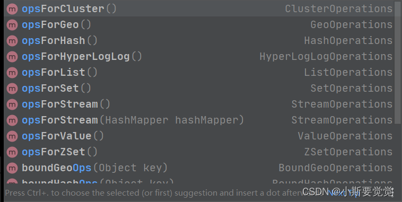Click the method icon next to opsForHyperLogLog
The image size is (402, 202).
pyautogui.click(x=12, y=57)
